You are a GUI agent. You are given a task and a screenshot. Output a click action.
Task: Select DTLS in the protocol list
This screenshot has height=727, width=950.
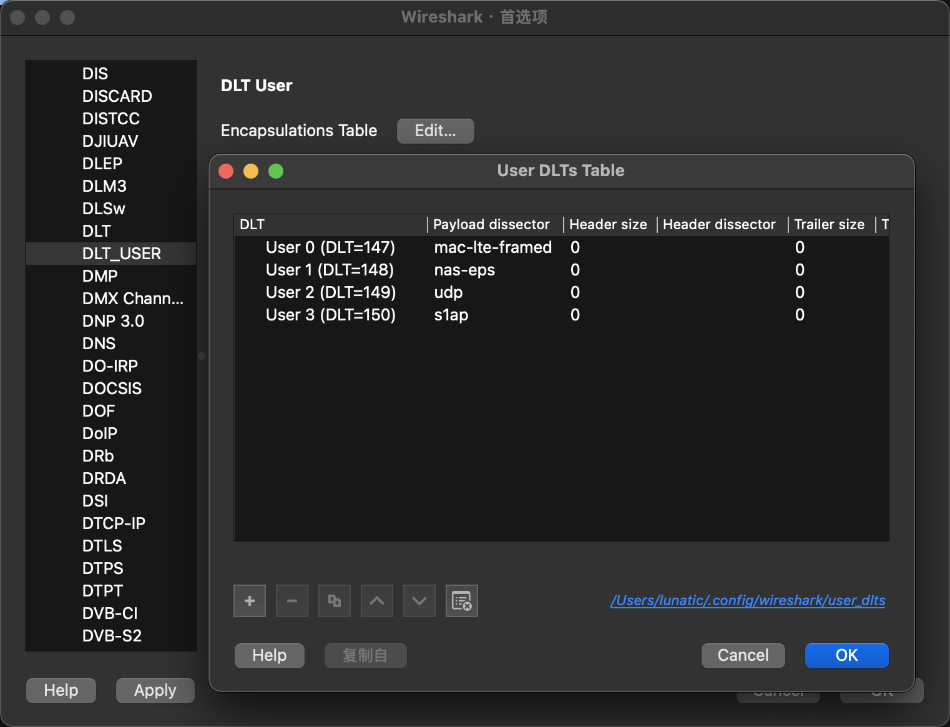111,546
